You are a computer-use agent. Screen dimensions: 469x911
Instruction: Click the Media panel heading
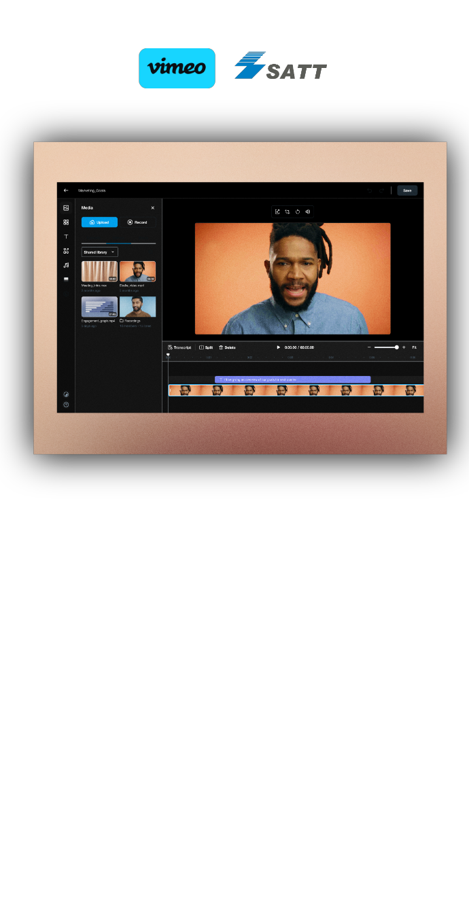pyautogui.click(x=88, y=208)
